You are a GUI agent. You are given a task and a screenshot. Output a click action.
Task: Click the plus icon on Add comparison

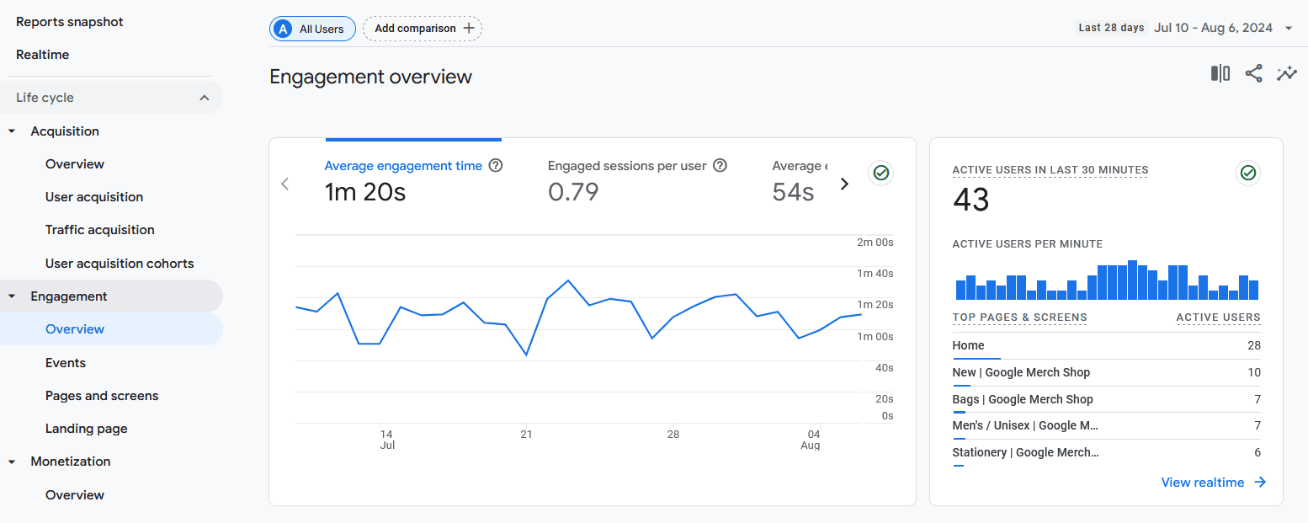tap(470, 28)
